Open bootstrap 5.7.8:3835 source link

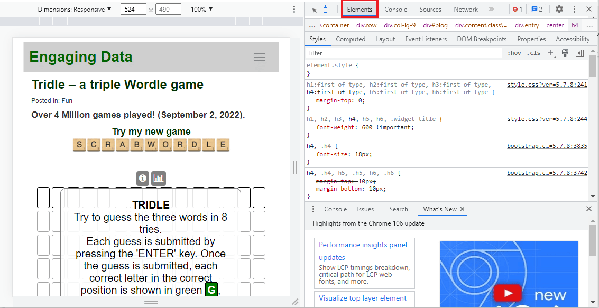(x=547, y=146)
